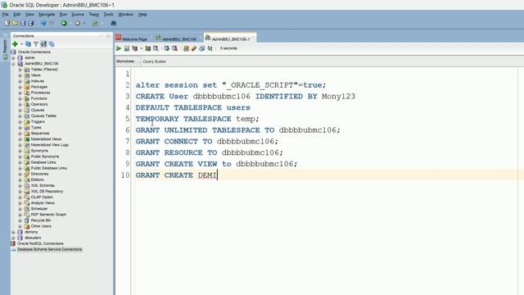Open the Source menu

(78, 15)
